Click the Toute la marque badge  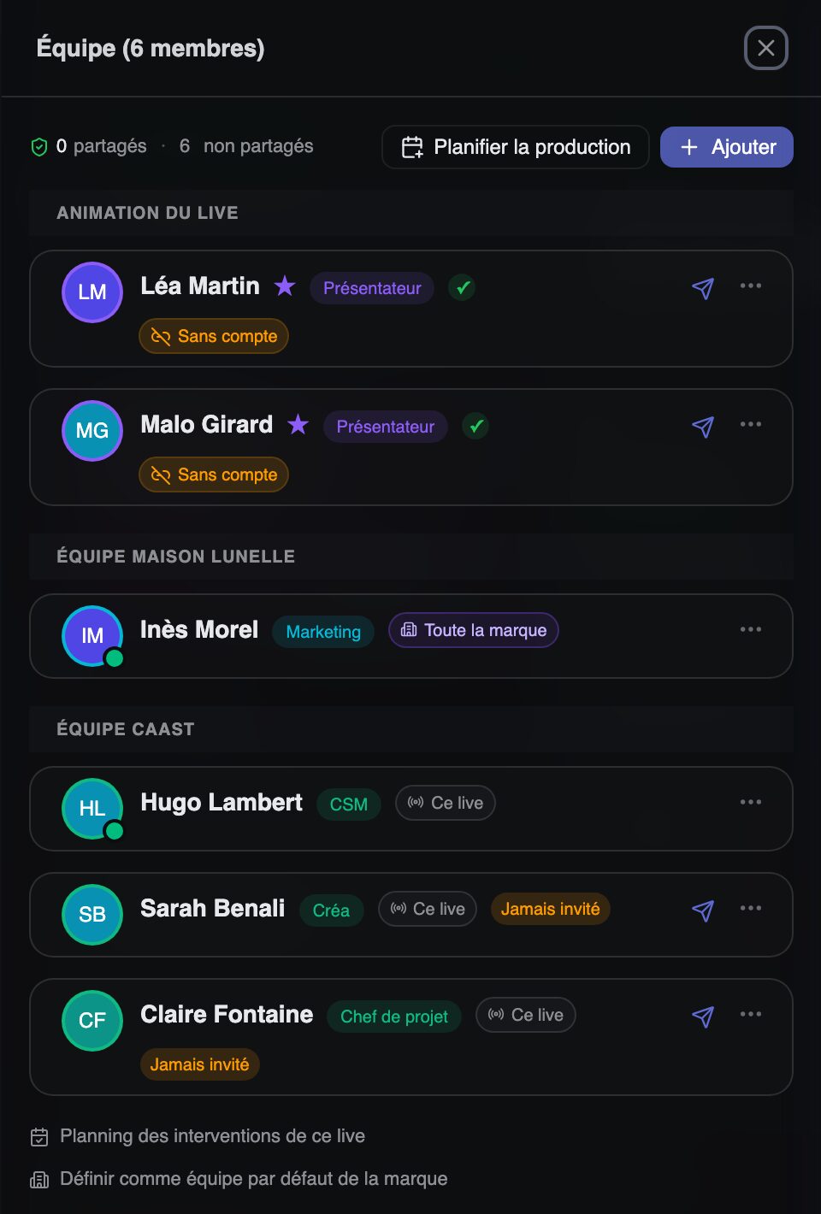[x=474, y=630]
